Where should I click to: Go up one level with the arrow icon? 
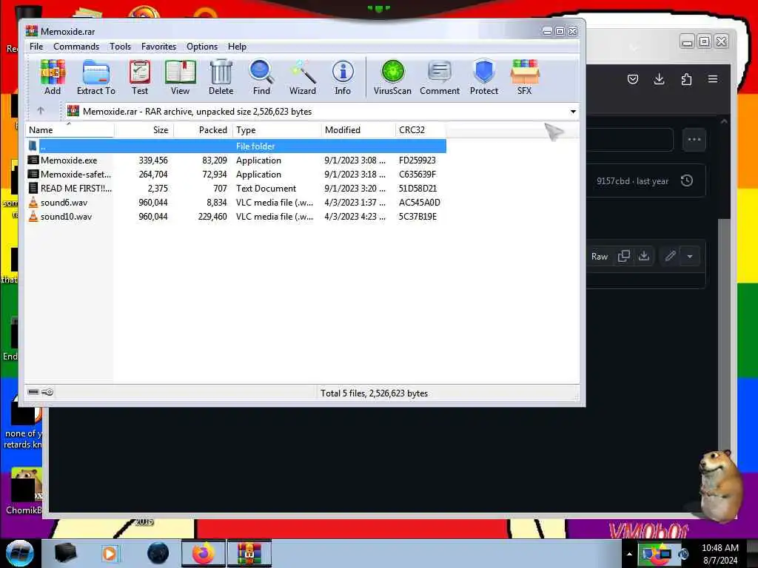point(41,111)
